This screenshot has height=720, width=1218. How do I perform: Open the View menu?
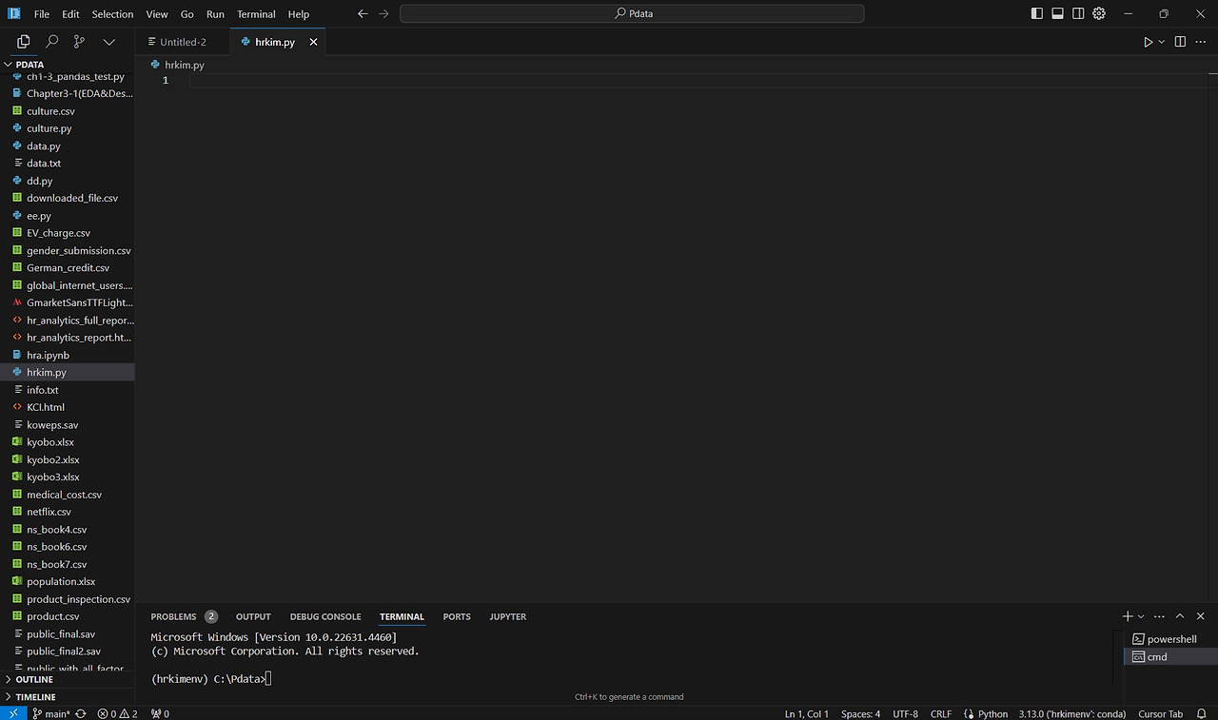pos(157,14)
